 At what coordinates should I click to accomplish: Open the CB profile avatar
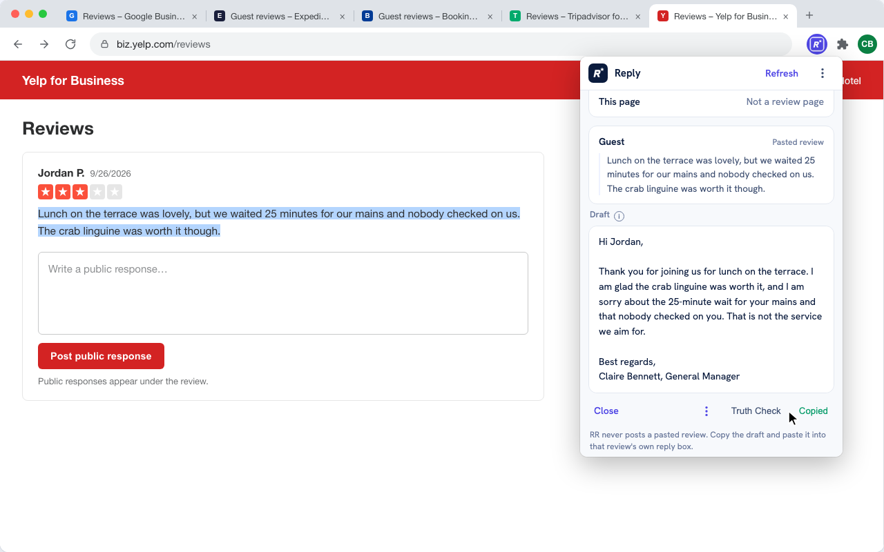pyautogui.click(x=867, y=44)
